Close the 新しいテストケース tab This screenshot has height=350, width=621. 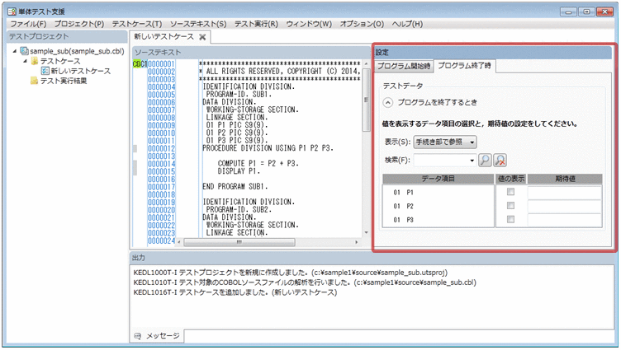click(x=202, y=37)
